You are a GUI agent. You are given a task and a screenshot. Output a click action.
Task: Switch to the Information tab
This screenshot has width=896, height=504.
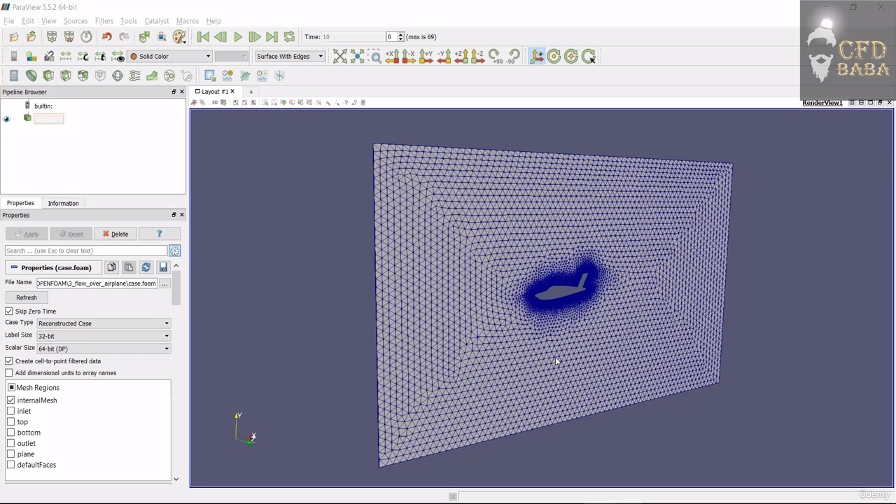click(63, 203)
